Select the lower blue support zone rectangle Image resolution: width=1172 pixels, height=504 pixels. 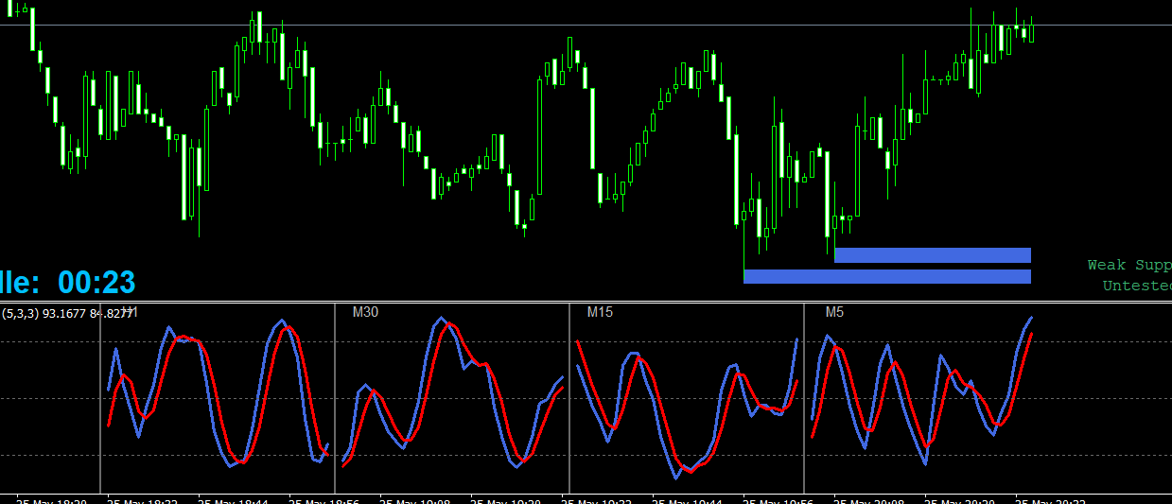pos(886,276)
